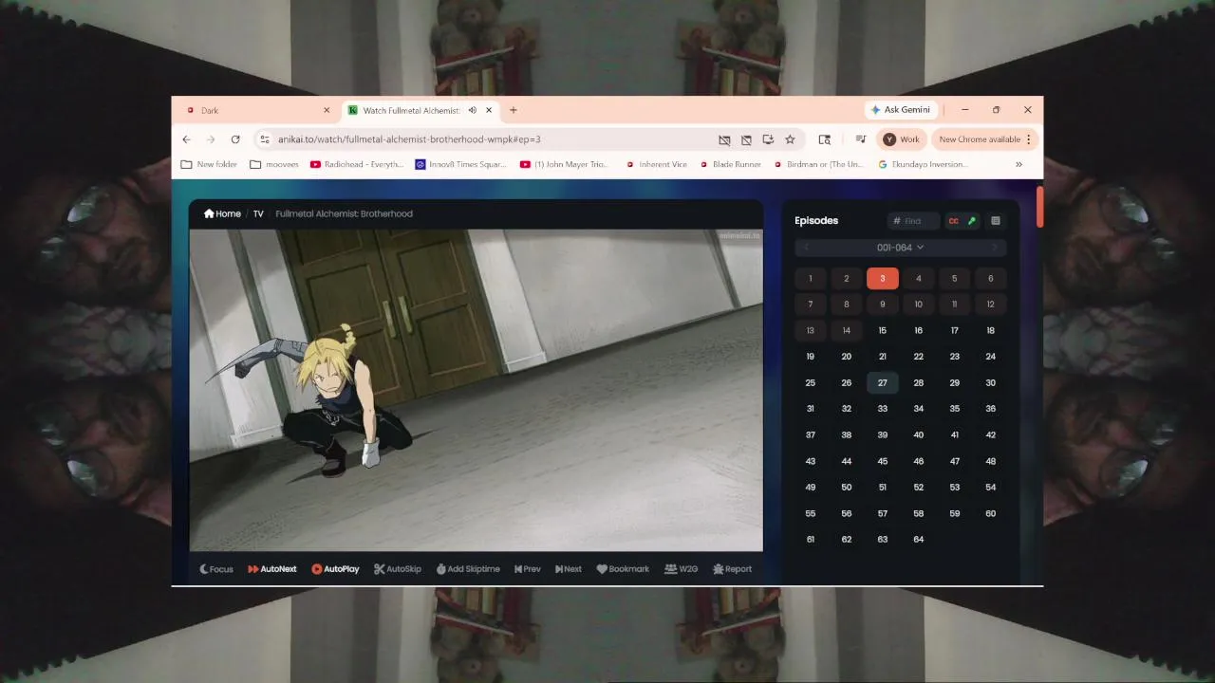
Task: Open the moovees bookmark folder
Action: coord(274,164)
